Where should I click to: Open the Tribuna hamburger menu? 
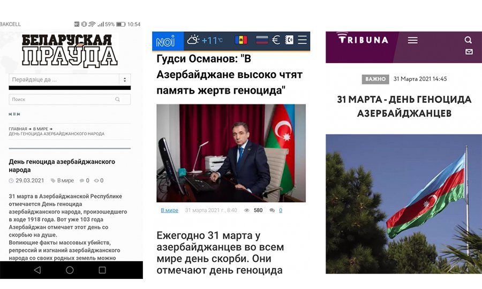[x=412, y=40]
